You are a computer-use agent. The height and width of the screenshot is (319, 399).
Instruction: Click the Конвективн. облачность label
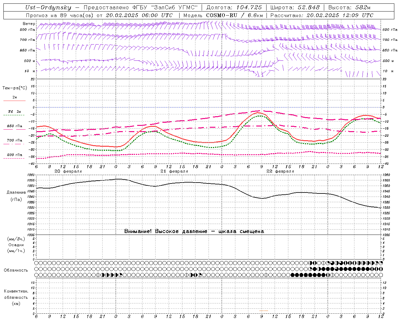coord(16,294)
